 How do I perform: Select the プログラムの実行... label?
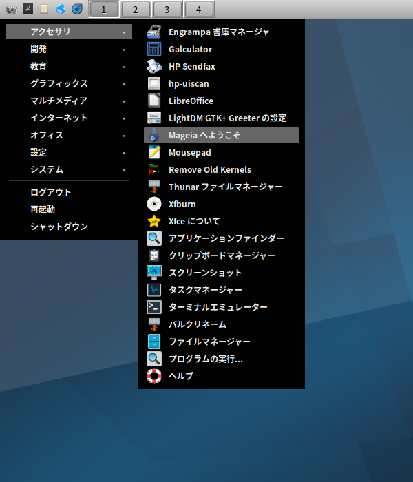pos(206,359)
